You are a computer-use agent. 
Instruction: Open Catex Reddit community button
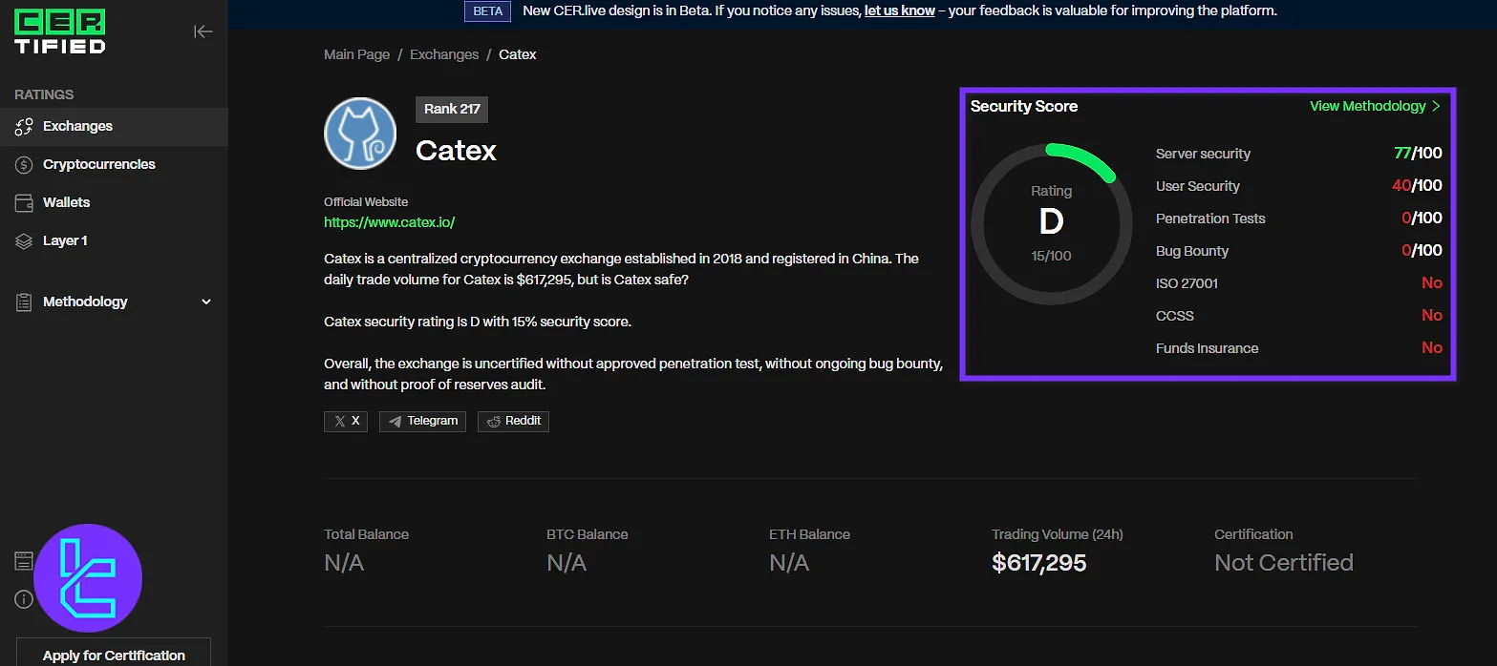(x=513, y=421)
